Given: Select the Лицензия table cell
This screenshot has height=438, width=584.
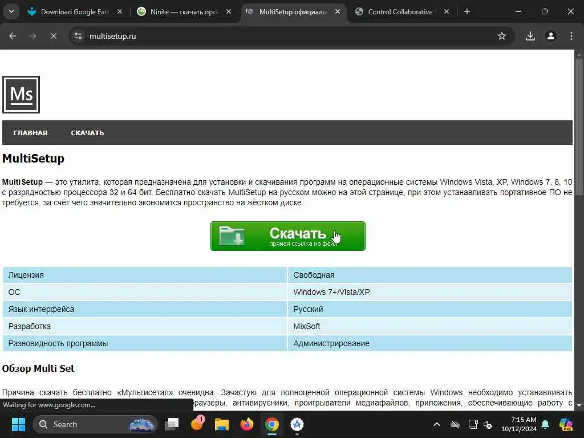Looking at the screenshot, I should [144, 275].
